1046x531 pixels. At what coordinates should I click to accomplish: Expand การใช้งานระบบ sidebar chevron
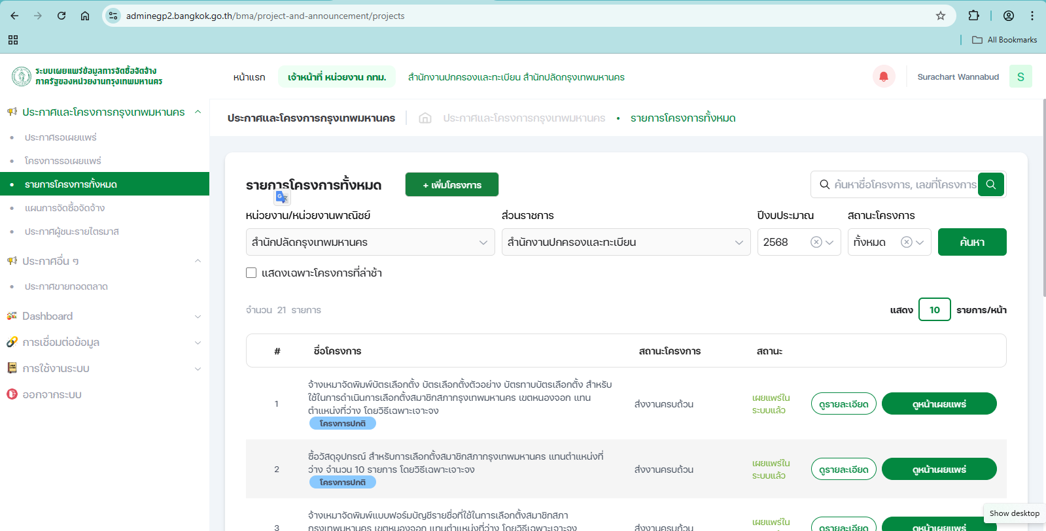pyautogui.click(x=198, y=369)
